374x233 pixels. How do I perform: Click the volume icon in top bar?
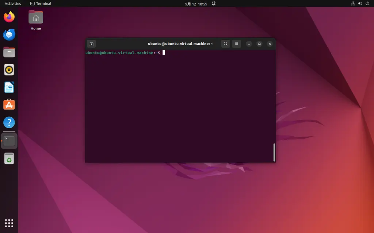(x=360, y=4)
